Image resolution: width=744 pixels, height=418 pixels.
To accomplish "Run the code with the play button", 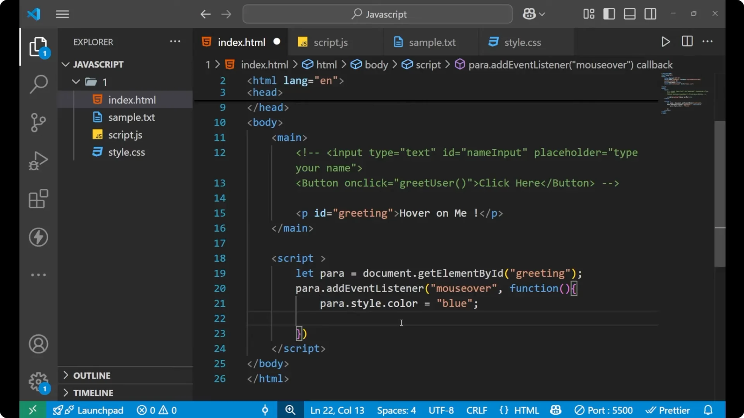I will click(666, 41).
